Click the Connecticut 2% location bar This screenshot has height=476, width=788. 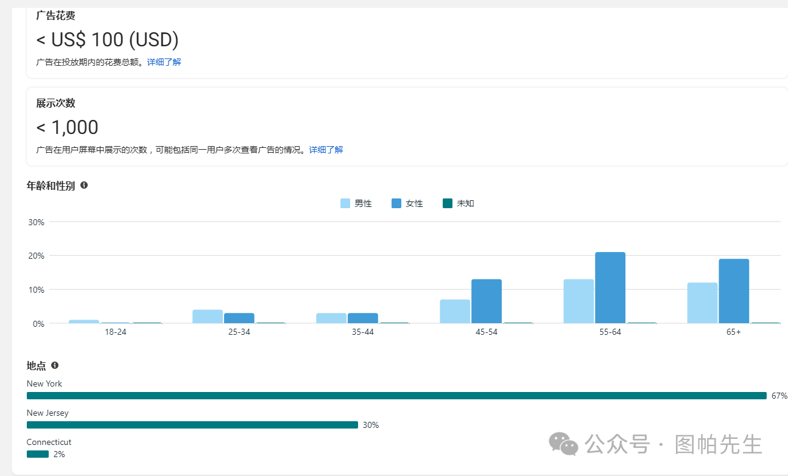click(x=38, y=454)
